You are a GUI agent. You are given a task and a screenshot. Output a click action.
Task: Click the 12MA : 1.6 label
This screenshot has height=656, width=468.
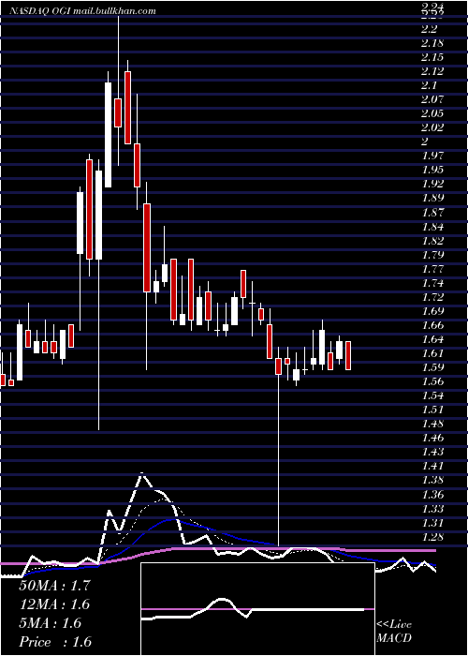tap(54, 604)
